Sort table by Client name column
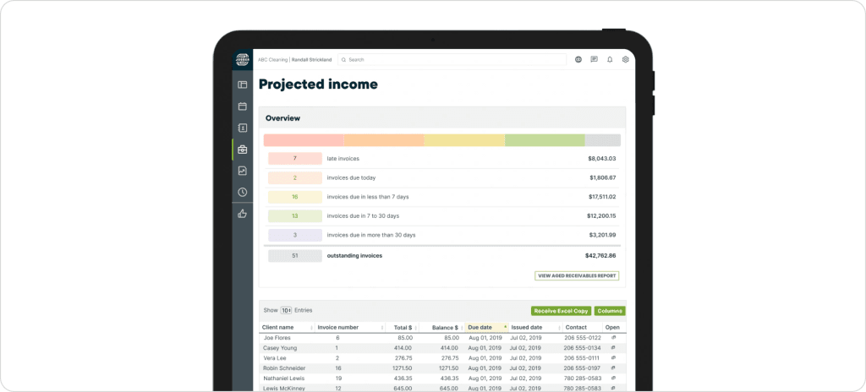 [278, 327]
